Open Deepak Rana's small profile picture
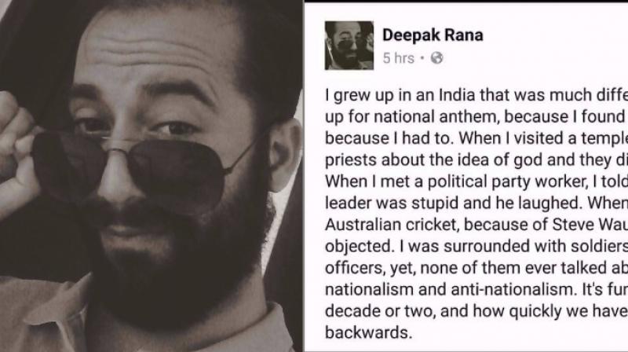 (349, 46)
